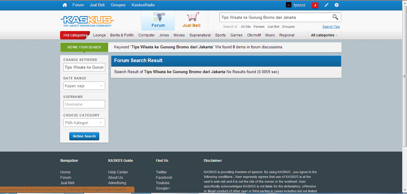Search in Groupee only
The image size is (407, 194).
pos(288,27)
